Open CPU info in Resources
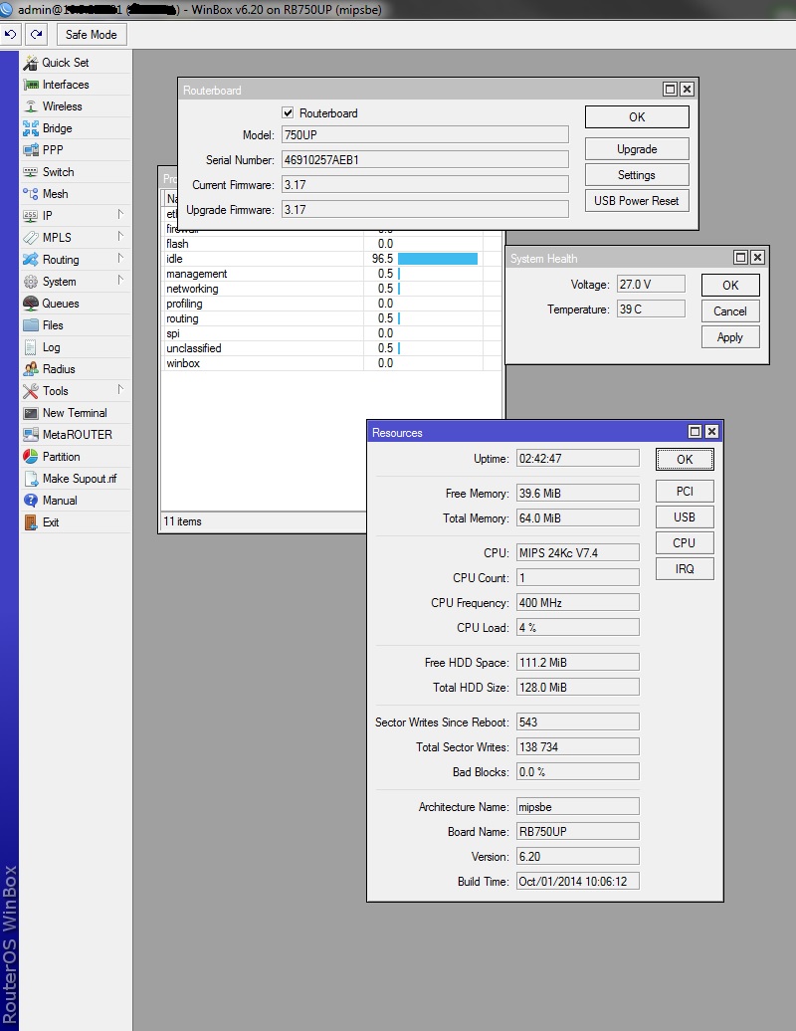Viewport: 796px width, 1031px height. click(x=685, y=543)
